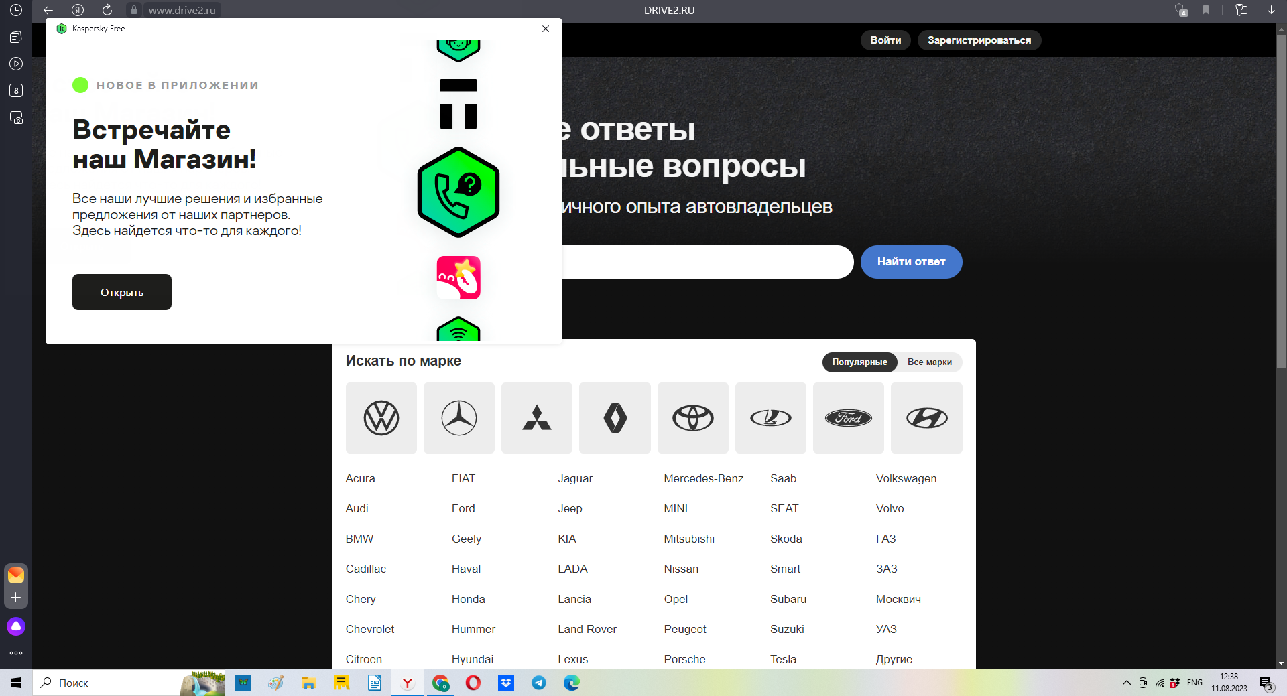Viewport: 1287px width, 696px height.
Task: Open the three-dots sidebar menu
Action: [16, 653]
